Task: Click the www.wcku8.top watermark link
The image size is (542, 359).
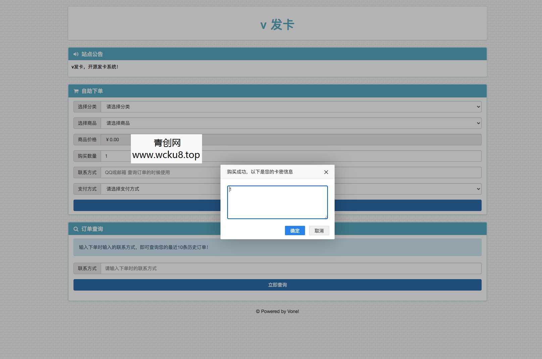Action: tap(166, 155)
